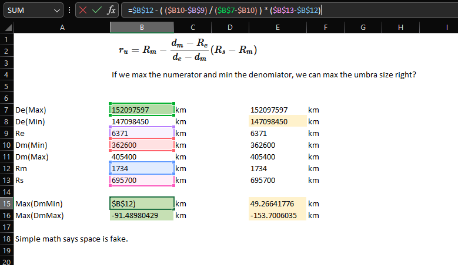The image size is (458, 265).
Task: Click the cell showing 49.26641776
Action: click(277, 203)
